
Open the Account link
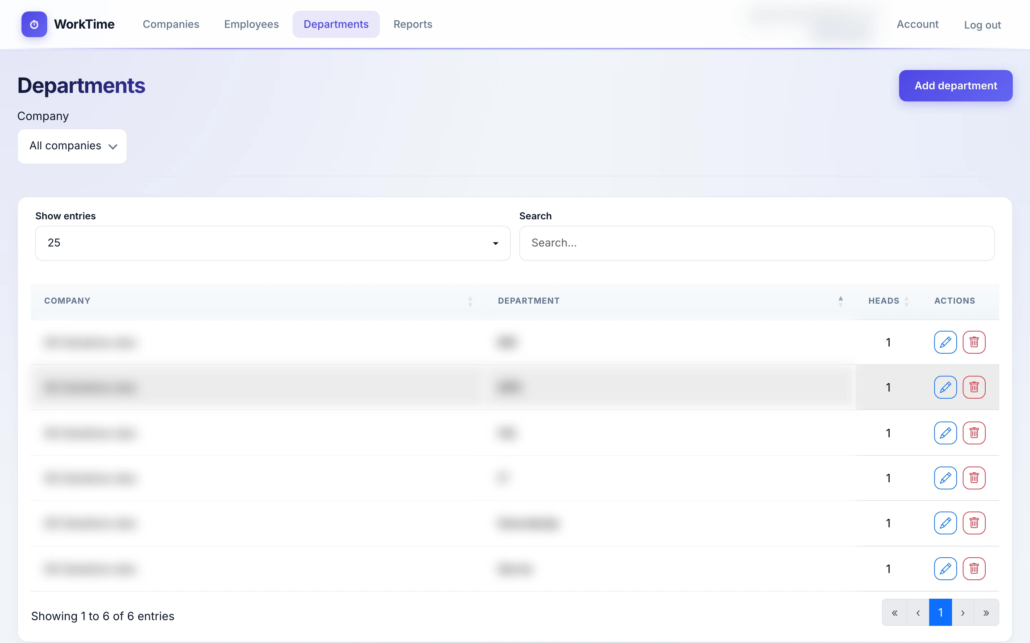917,24
